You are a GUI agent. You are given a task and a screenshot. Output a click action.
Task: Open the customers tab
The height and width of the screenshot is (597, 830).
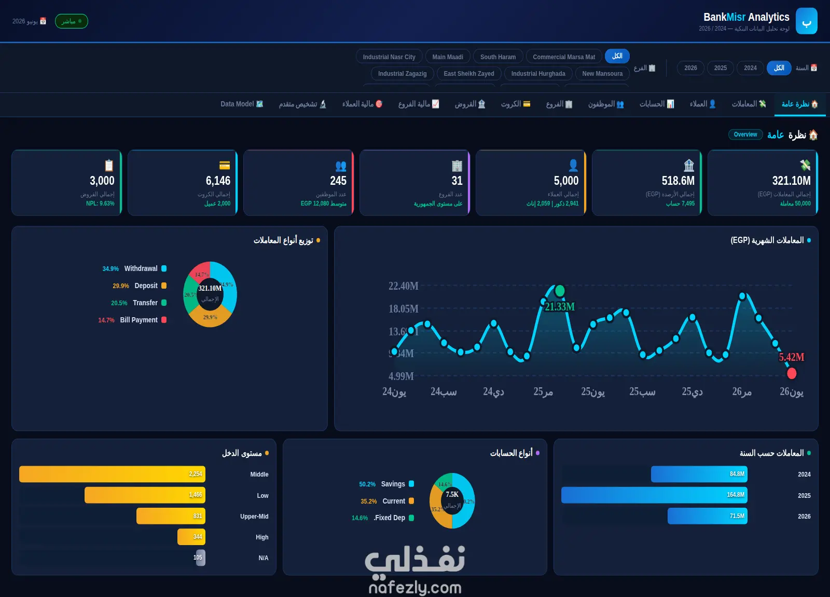pyautogui.click(x=703, y=104)
